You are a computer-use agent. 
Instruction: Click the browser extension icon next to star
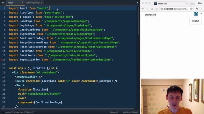click(x=197, y=9)
